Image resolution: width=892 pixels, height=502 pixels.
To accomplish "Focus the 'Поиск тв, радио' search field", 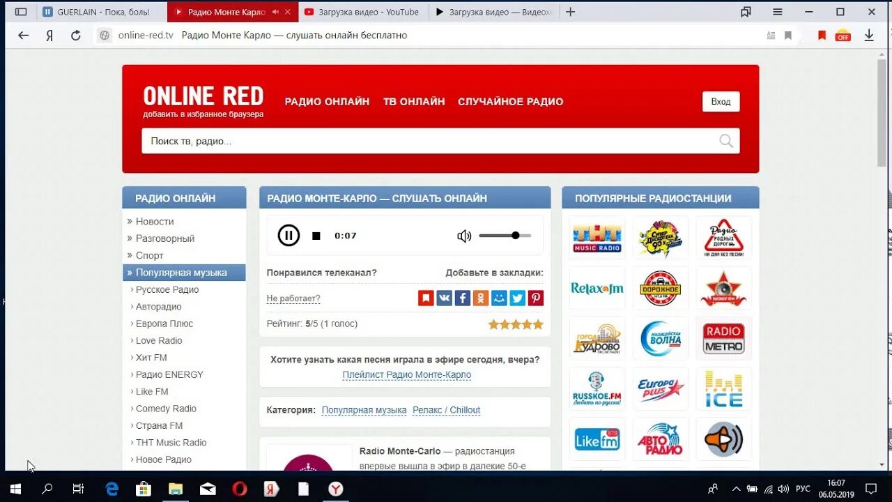I will coord(440,141).
